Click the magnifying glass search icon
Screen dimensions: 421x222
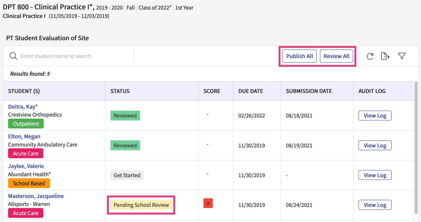pos(13,56)
